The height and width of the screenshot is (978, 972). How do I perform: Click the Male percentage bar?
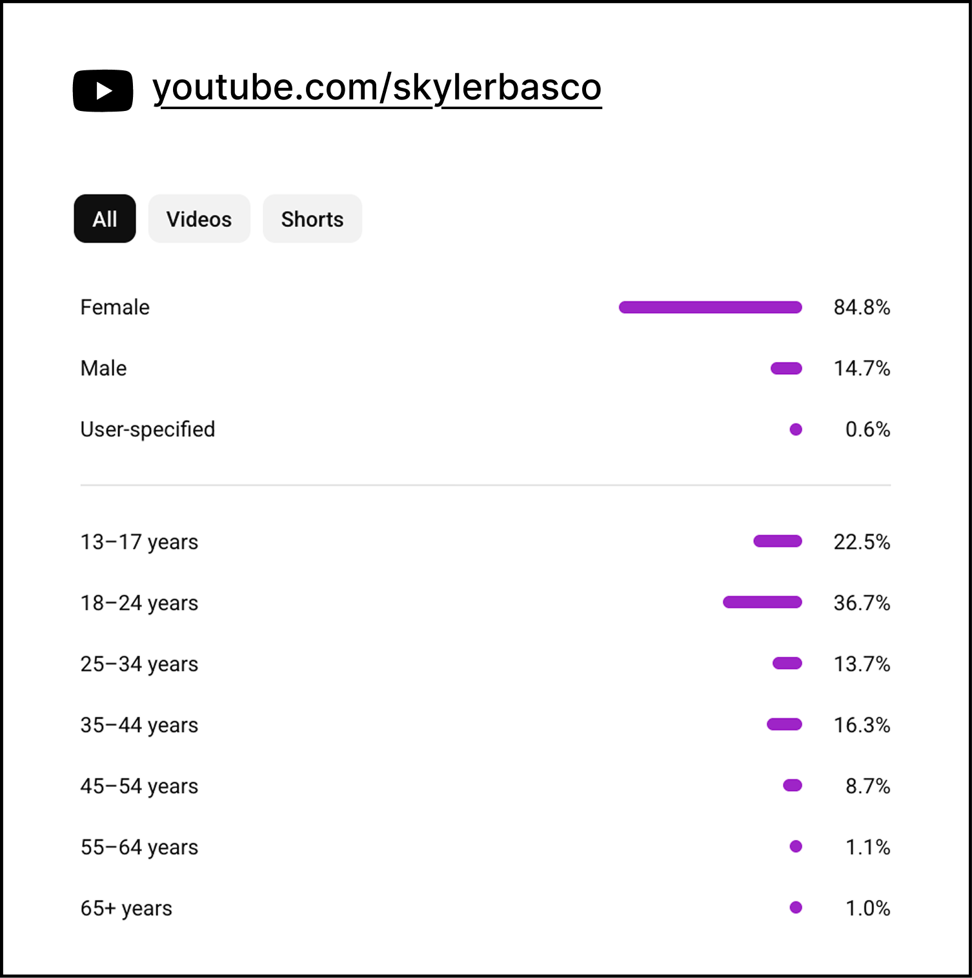click(786, 368)
